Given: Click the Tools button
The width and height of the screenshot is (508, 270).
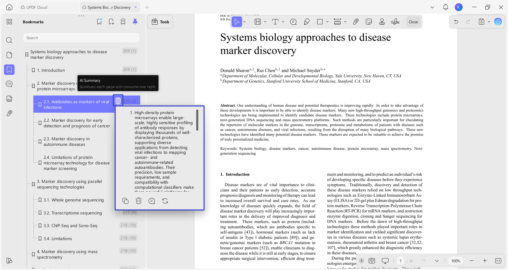Looking at the screenshot, I should [160, 22].
